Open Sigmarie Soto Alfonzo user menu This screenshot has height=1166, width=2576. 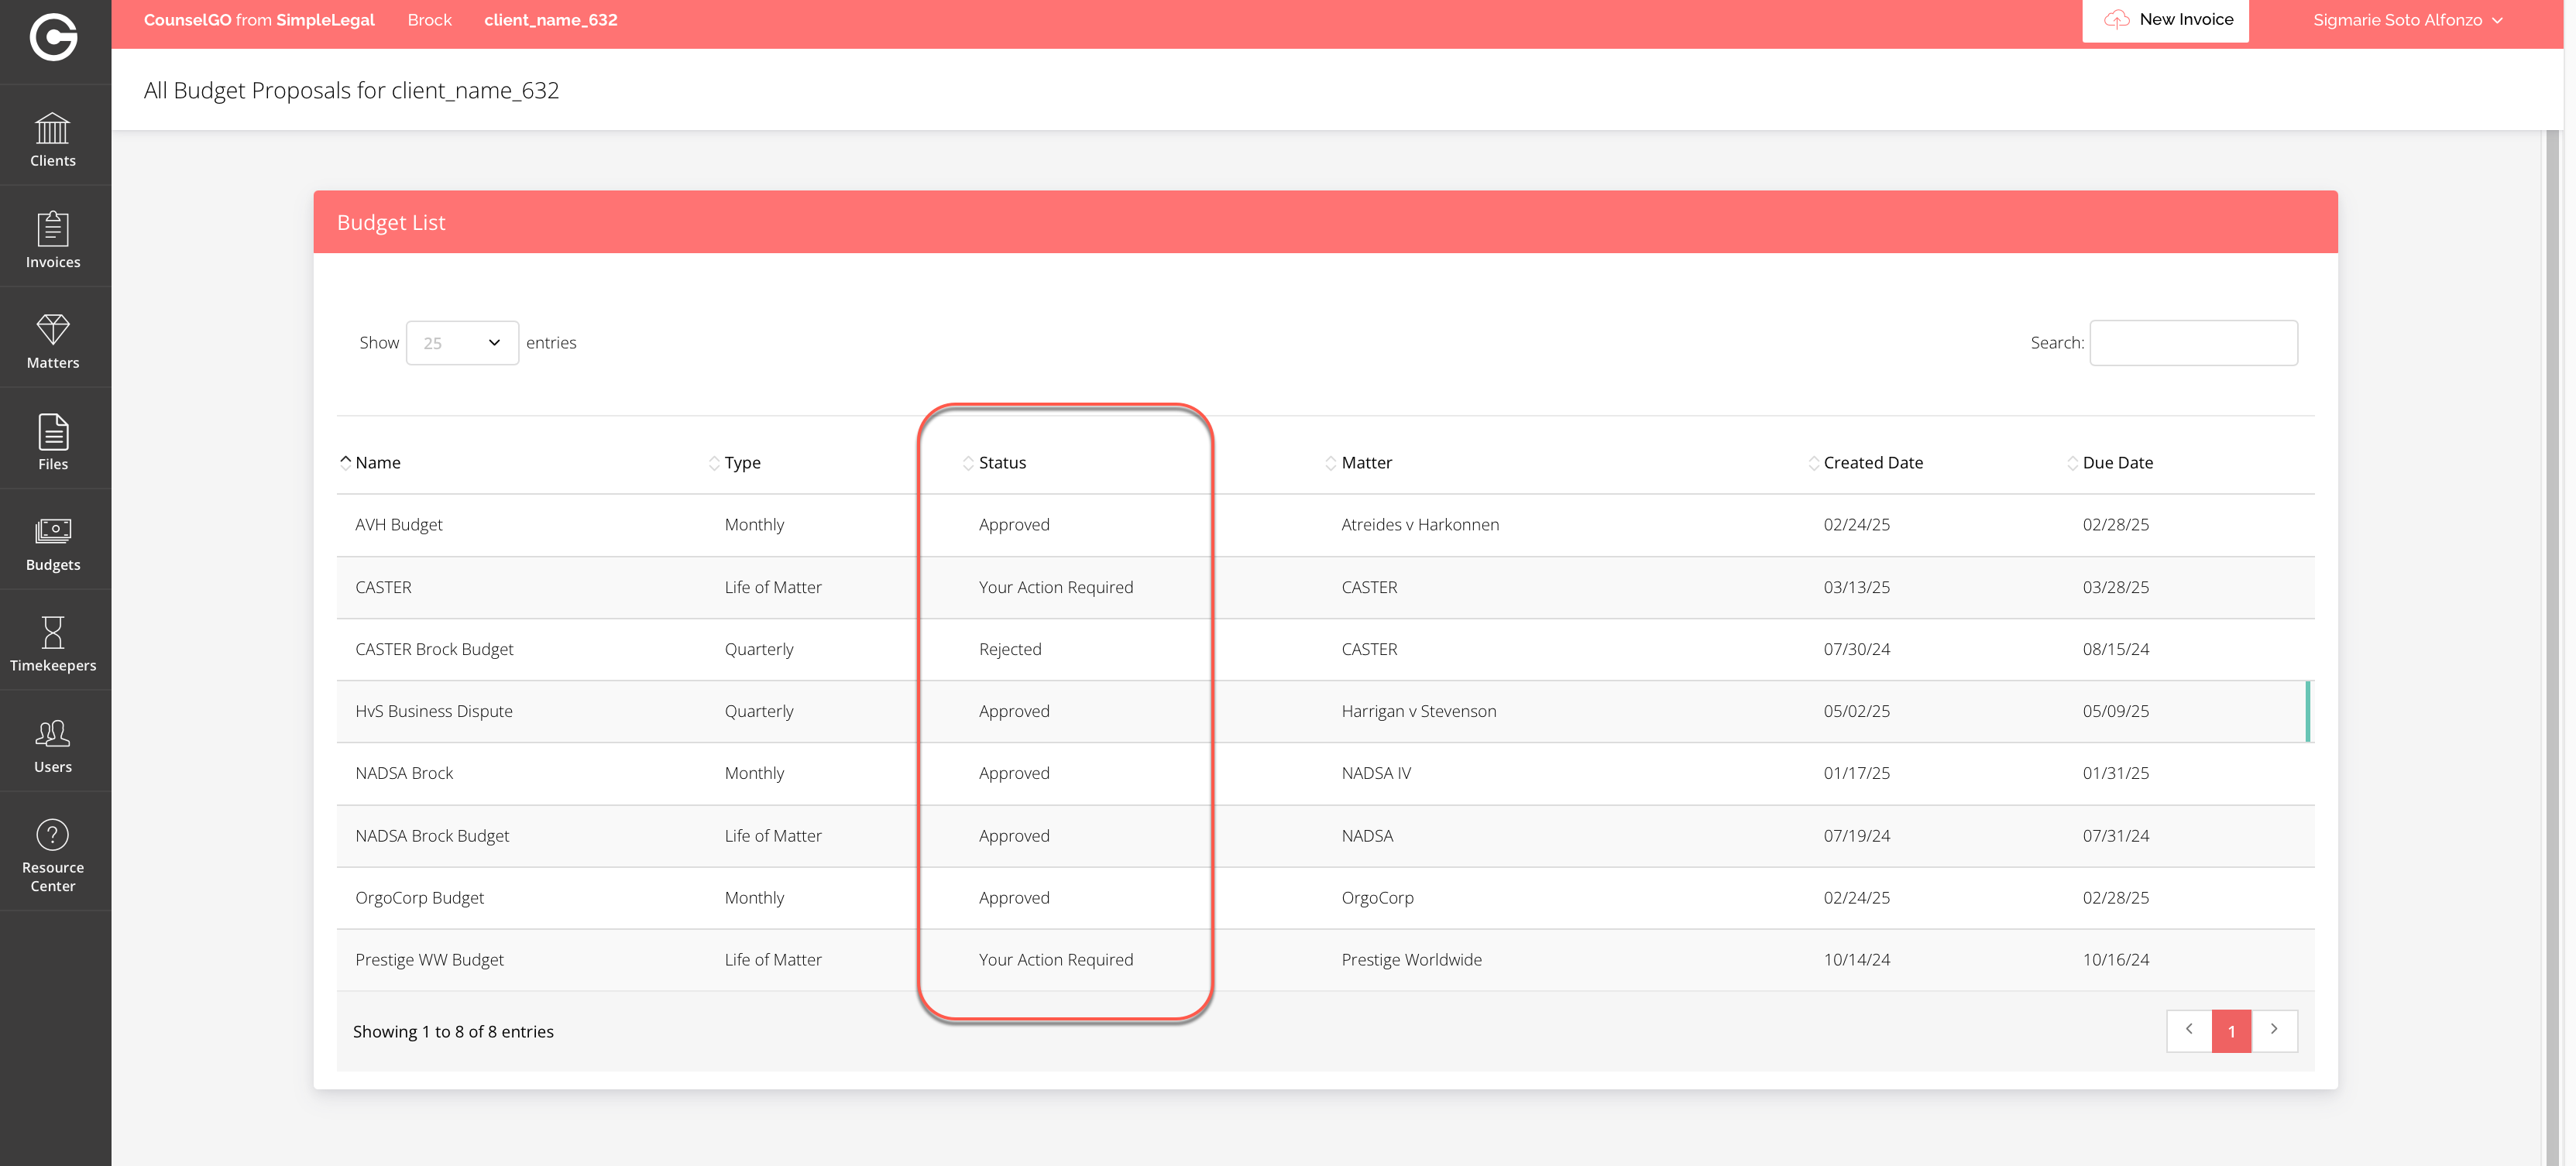pos(2407,20)
